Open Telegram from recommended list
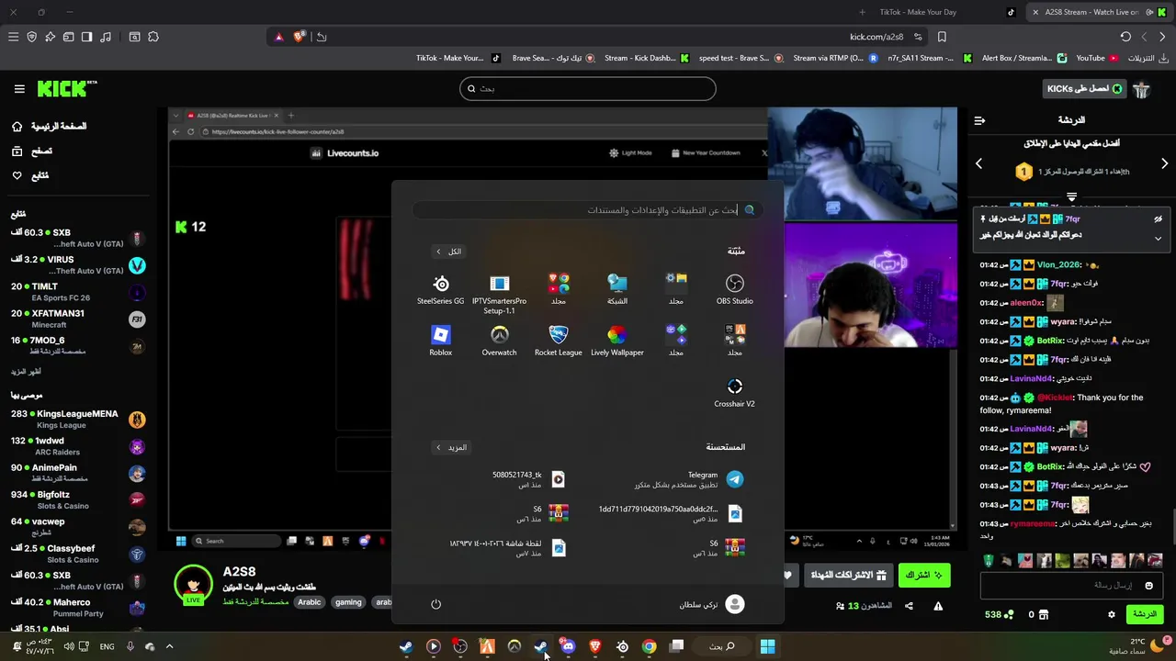Screen dimensions: 1176x661 (x=689, y=479)
